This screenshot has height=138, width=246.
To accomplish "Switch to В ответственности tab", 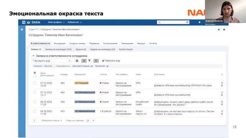I will [40, 43].
